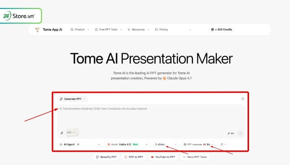Image resolution: width=290 pixels, height=165 pixels.
Task: Click the Pricing card icon
Action: pos(156,30)
